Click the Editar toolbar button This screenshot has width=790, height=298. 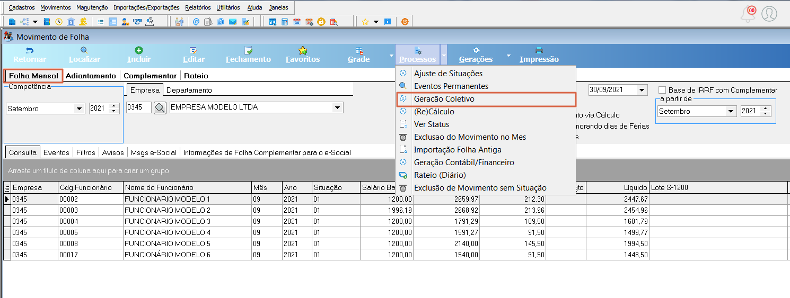pos(194,55)
